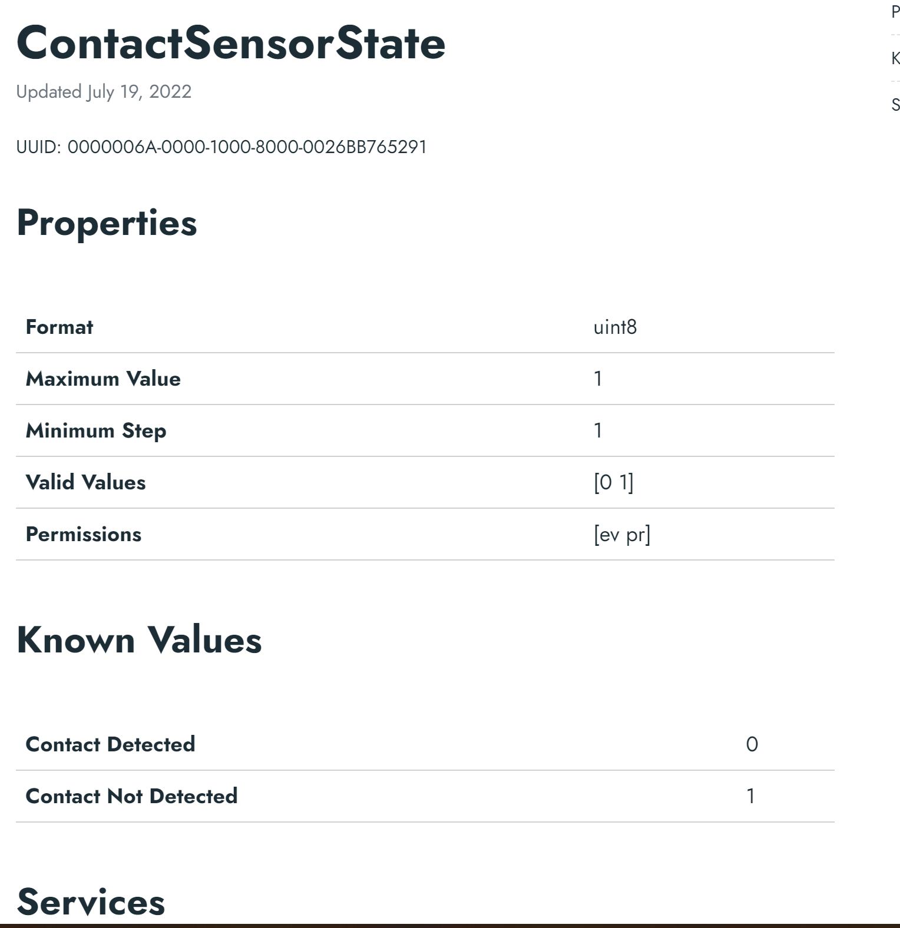
Task: Click the ContactSensorState page title
Action: (x=230, y=43)
